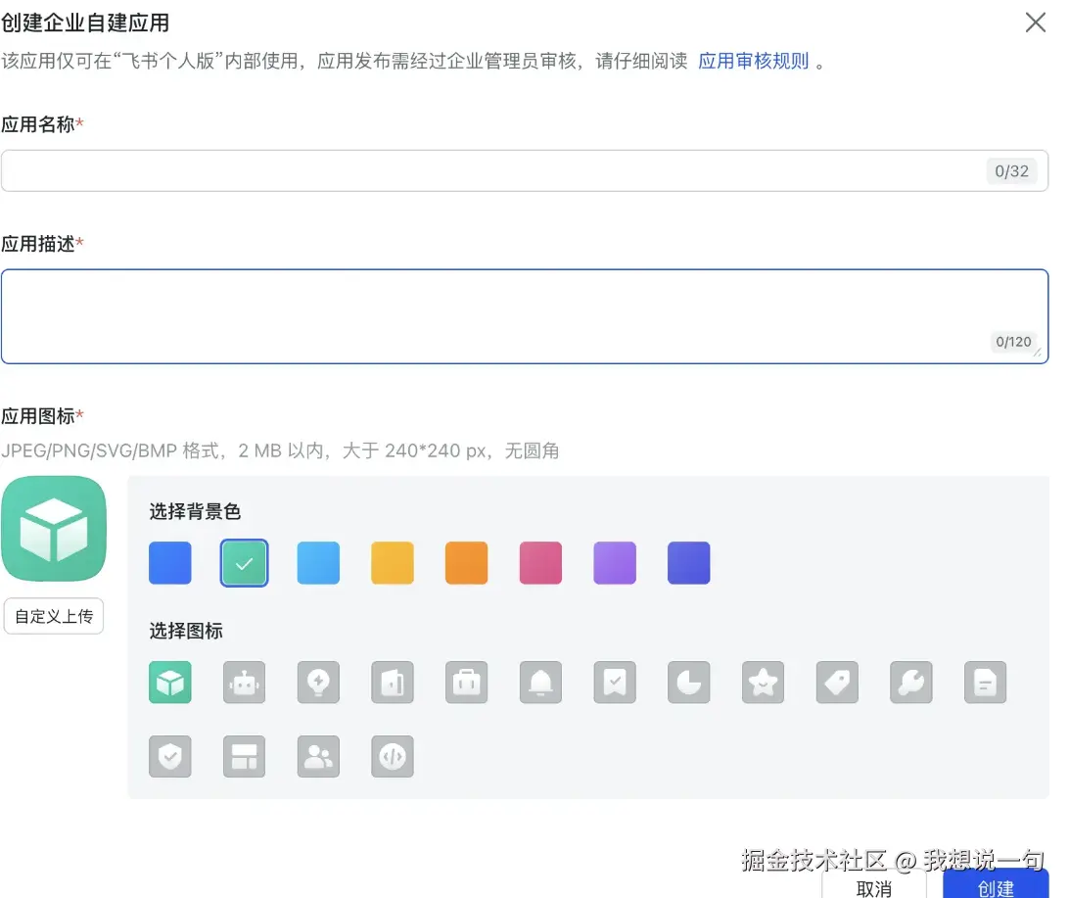Select the blue background color
Viewport: 1069px width, 898px height.
(x=169, y=563)
